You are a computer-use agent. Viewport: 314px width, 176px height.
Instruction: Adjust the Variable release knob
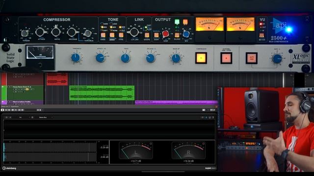[x=87, y=33]
